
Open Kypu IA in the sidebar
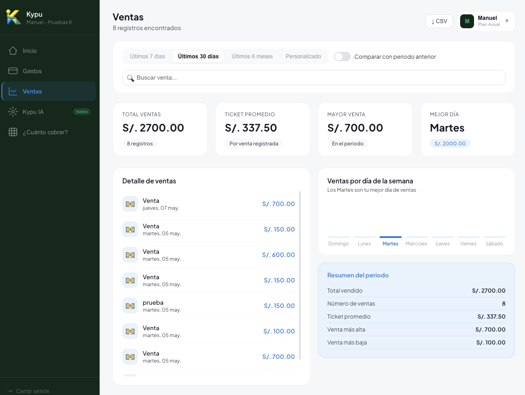49,112
